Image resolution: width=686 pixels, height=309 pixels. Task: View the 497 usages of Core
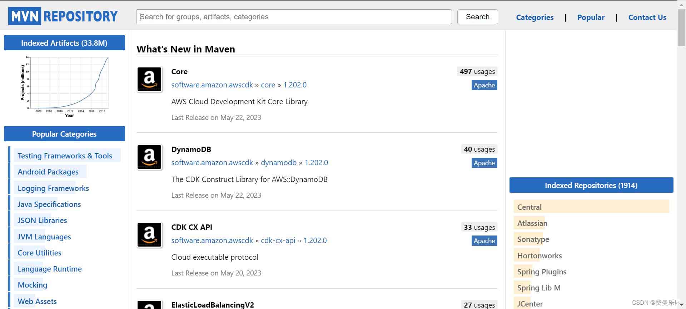[477, 71]
